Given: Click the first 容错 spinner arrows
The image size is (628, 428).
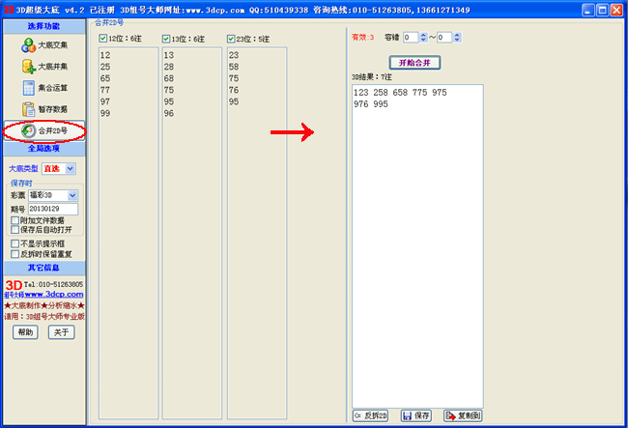Looking at the screenshot, I should [421, 37].
